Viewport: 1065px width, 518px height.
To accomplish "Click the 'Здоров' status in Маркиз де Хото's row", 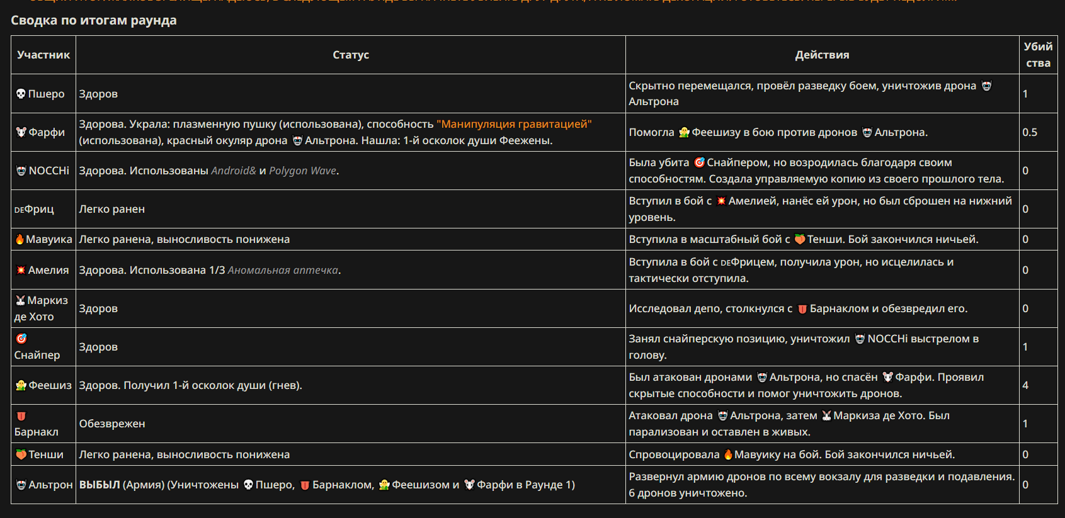I will click(x=98, y=308).
